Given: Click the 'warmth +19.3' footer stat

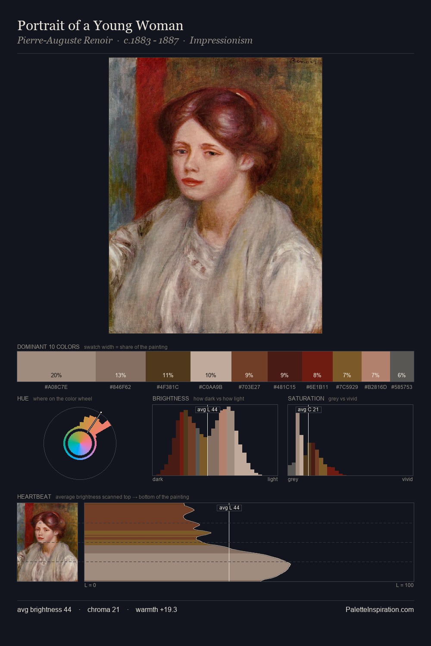Looking at the screenshot, I should pyautogui.click(x=156, y=609).
